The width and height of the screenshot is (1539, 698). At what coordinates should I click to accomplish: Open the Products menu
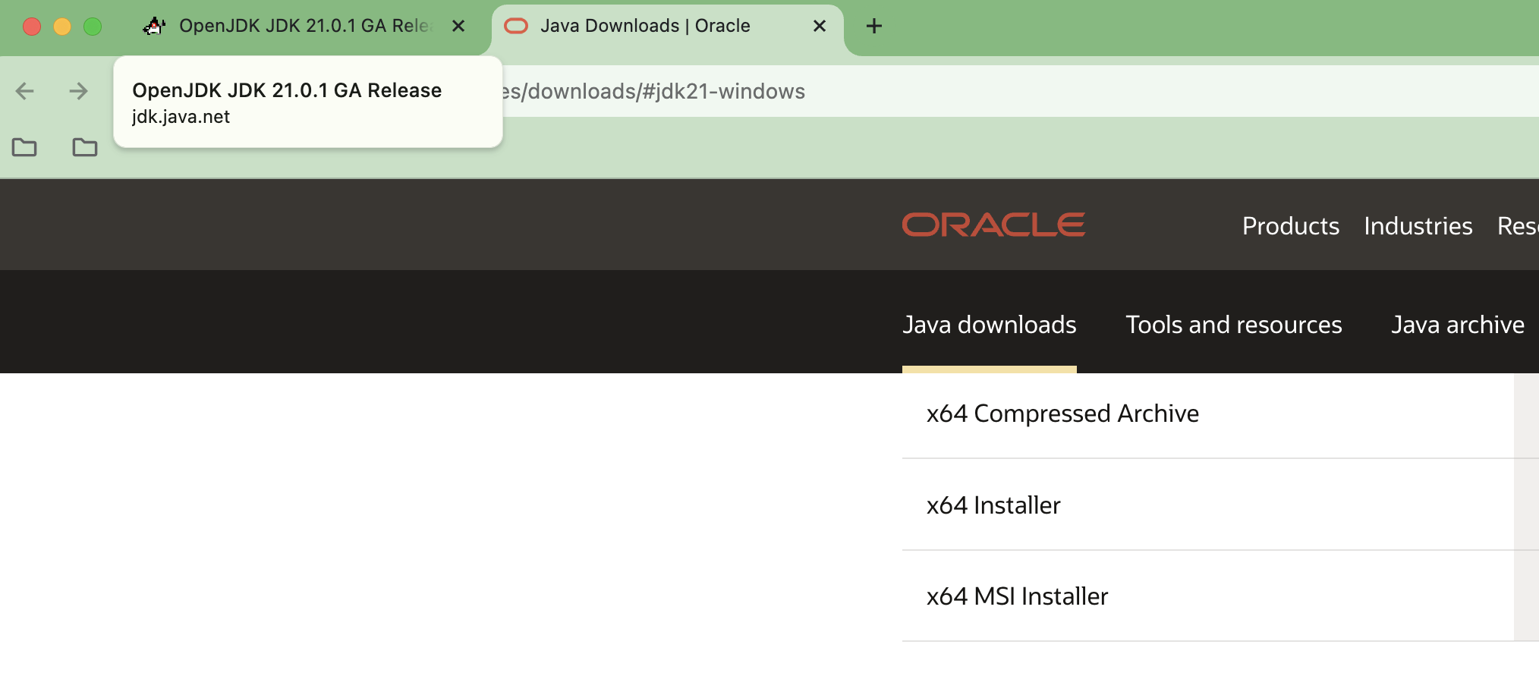[x=1290, y=226]
